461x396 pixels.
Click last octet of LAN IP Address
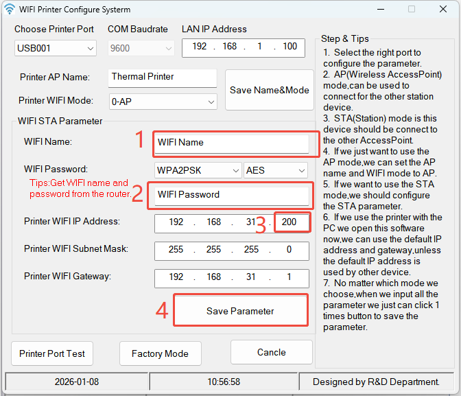click(x=289, y=47)
